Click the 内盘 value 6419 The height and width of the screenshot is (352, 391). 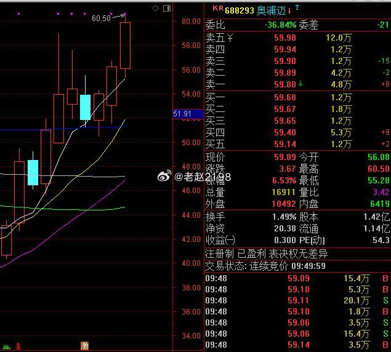(379, 204)
